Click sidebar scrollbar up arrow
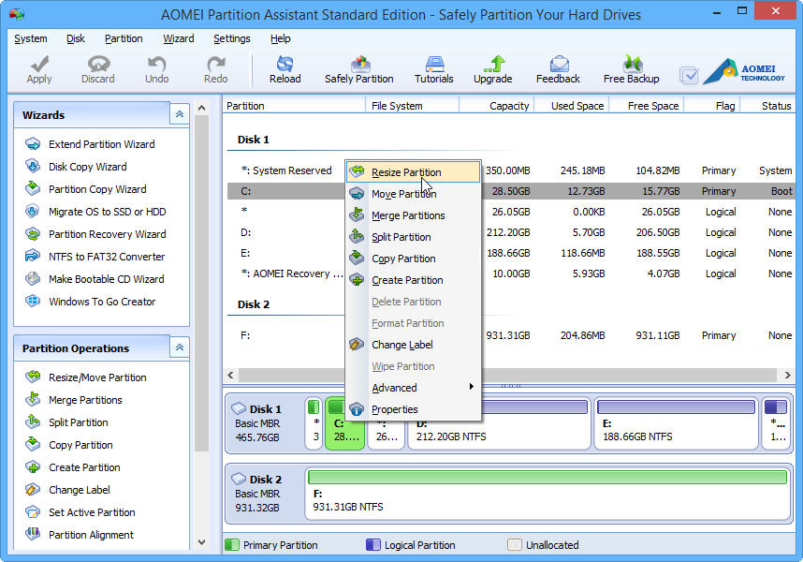 click(x=202, y=108)
